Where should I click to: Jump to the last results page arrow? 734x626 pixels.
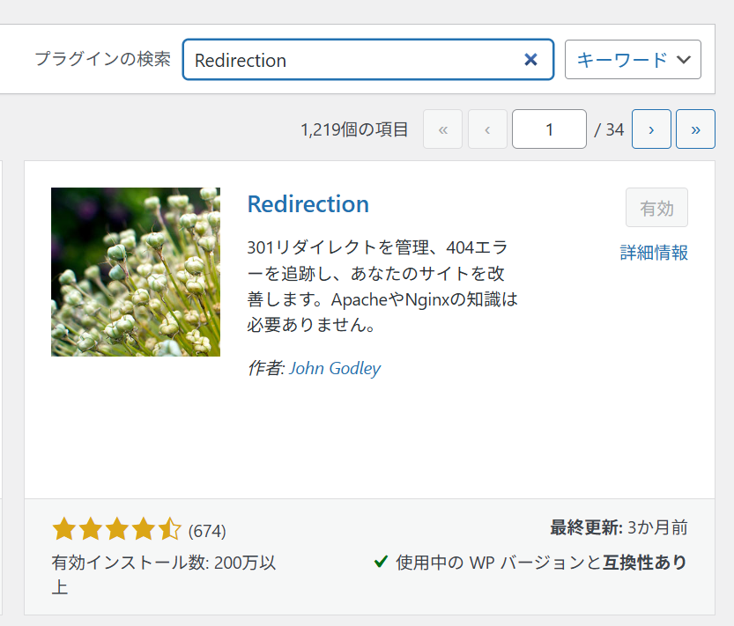click(695, 129)
